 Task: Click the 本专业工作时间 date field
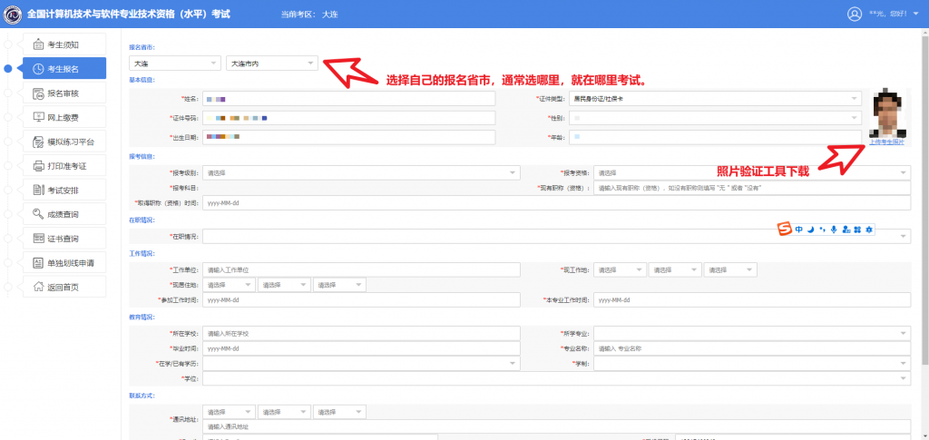point(752,299)
